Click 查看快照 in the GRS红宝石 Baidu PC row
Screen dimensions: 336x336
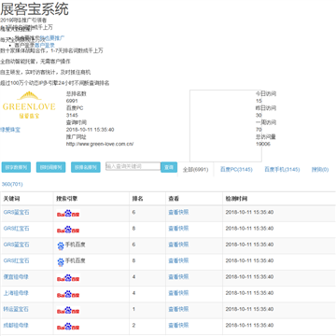pyautogui.click(x=178, y=229)
